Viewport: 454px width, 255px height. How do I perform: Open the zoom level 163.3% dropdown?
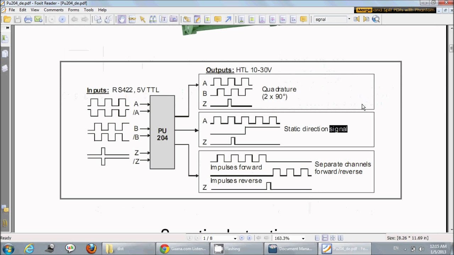(x=303, y=238)
